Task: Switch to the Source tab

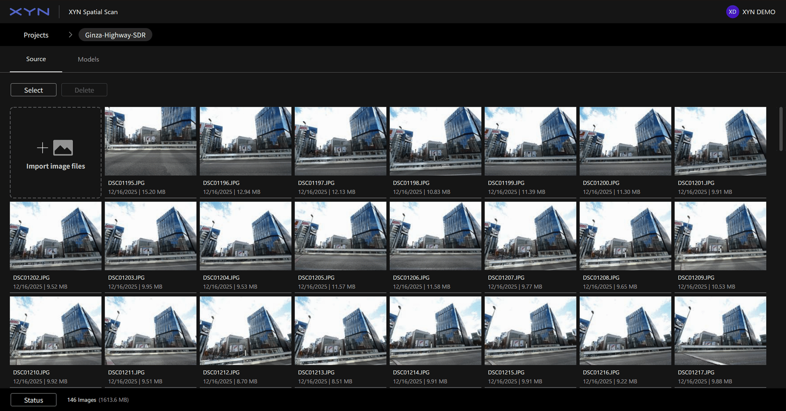Action: [36, 59]
